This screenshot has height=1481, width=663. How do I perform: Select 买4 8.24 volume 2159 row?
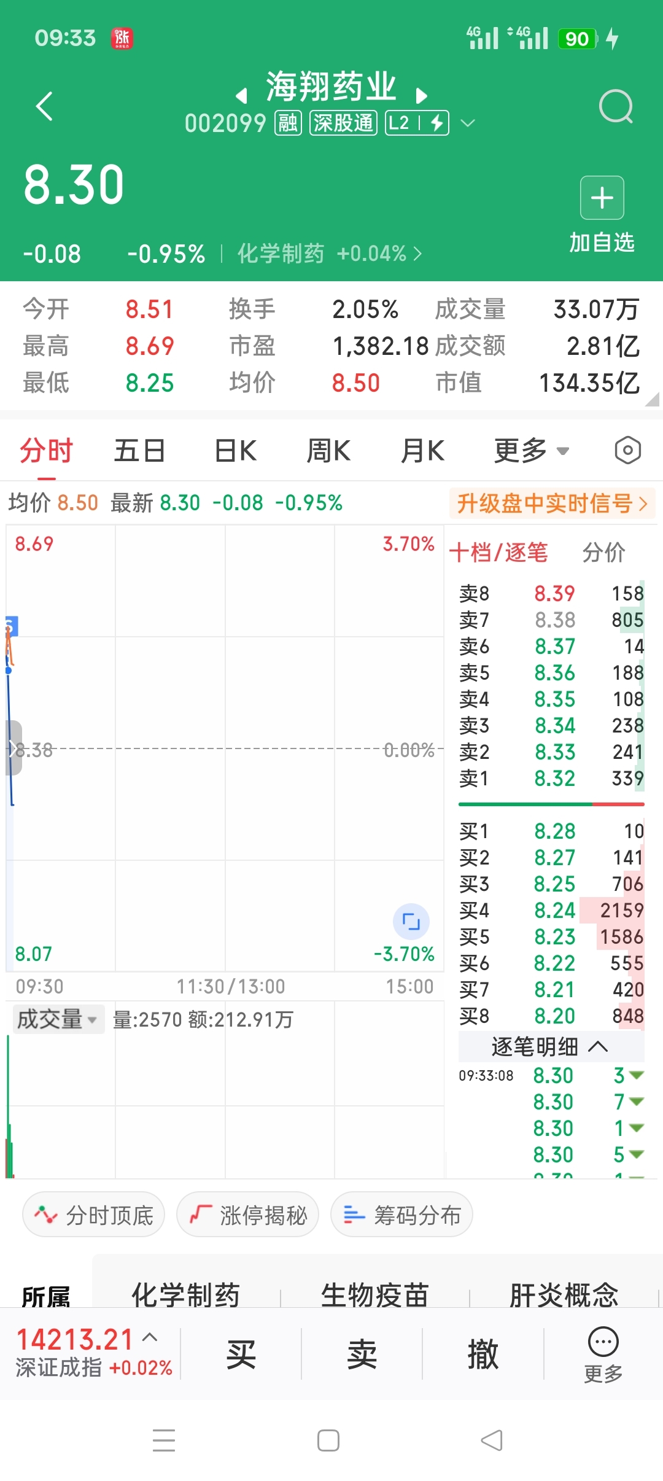(551, 910)
